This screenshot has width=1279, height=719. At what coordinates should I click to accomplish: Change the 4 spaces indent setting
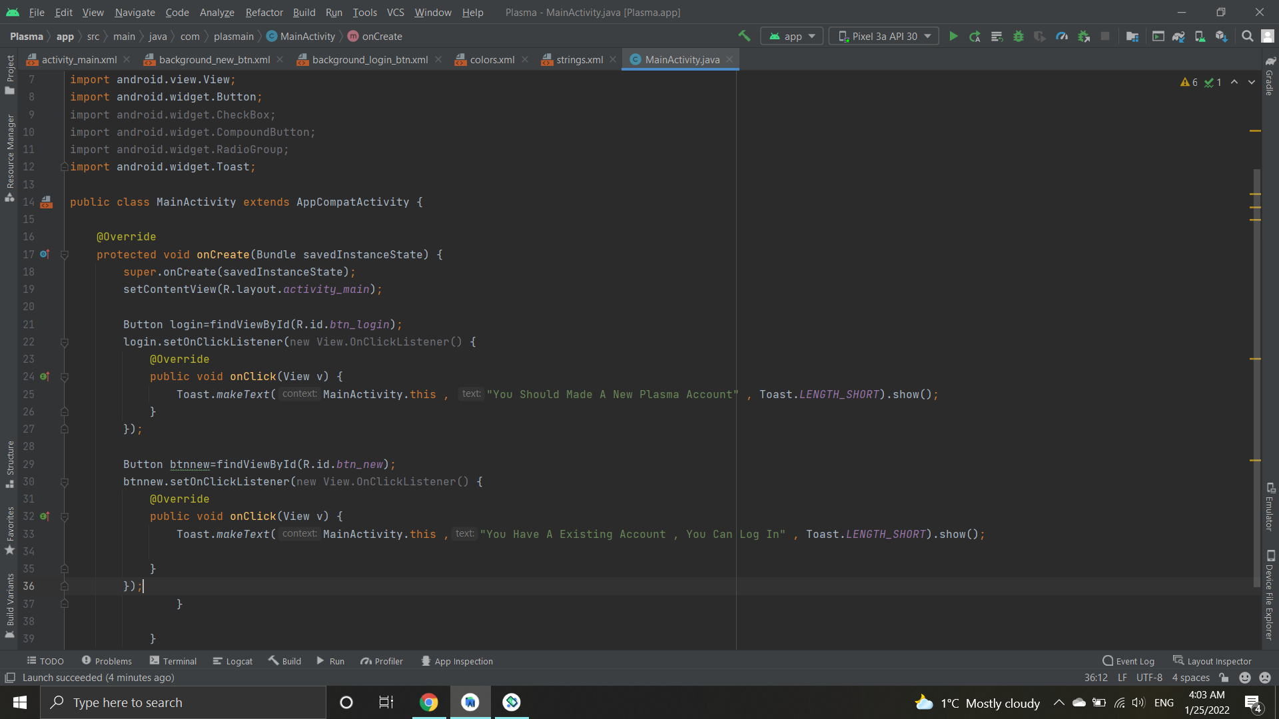(x=1190, y=678)
